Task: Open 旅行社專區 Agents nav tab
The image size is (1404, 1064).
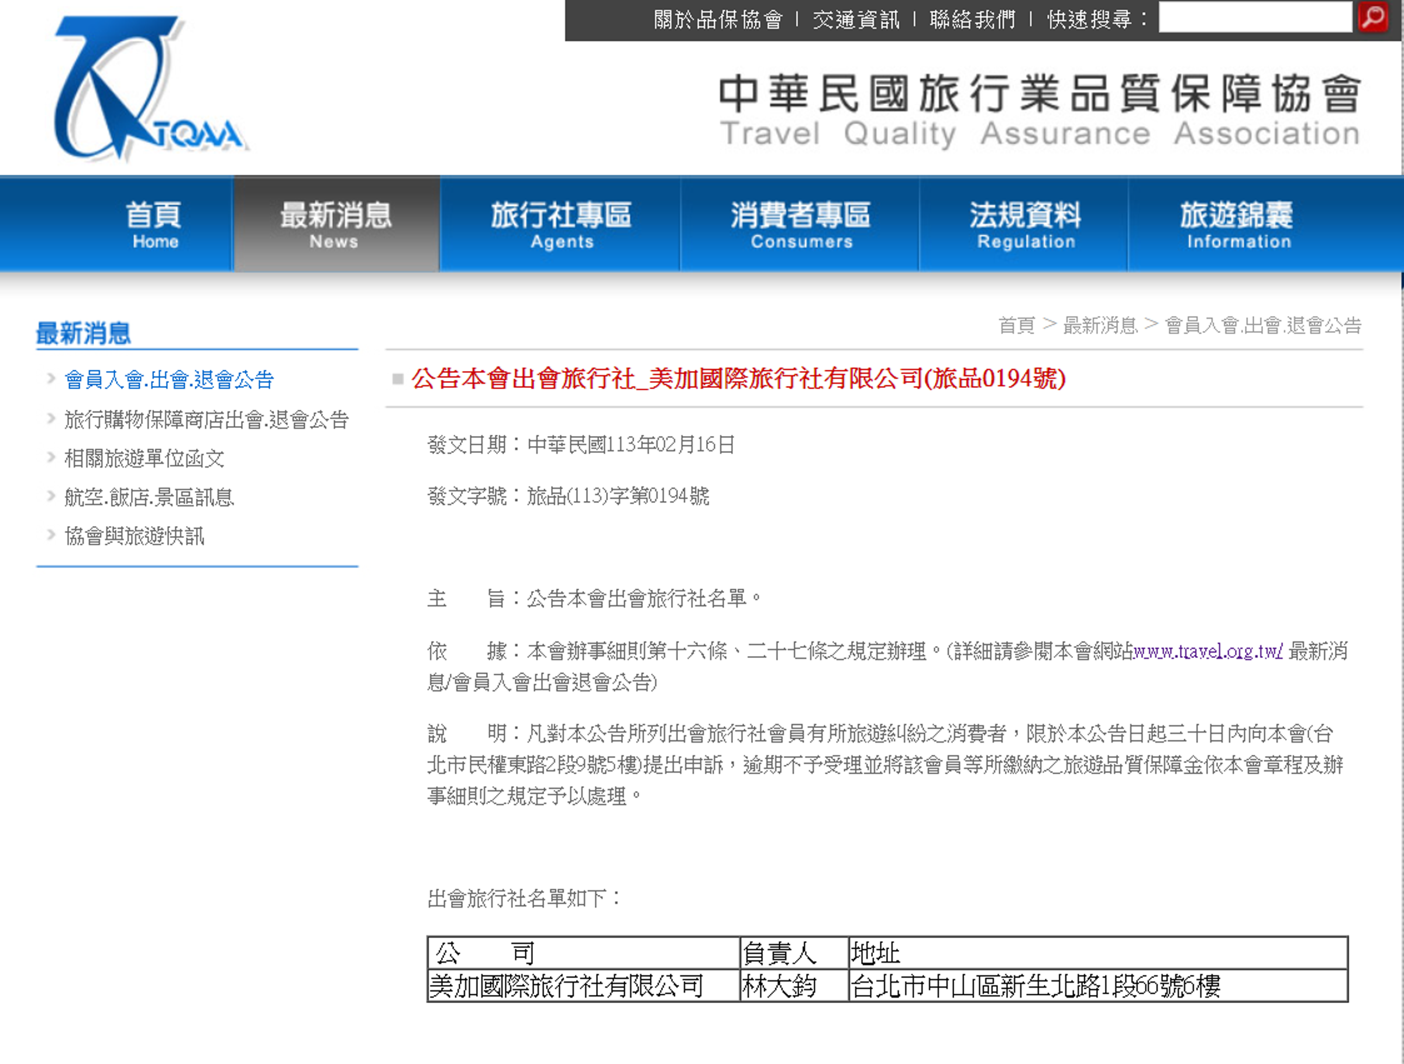Action: pos(560,224)
